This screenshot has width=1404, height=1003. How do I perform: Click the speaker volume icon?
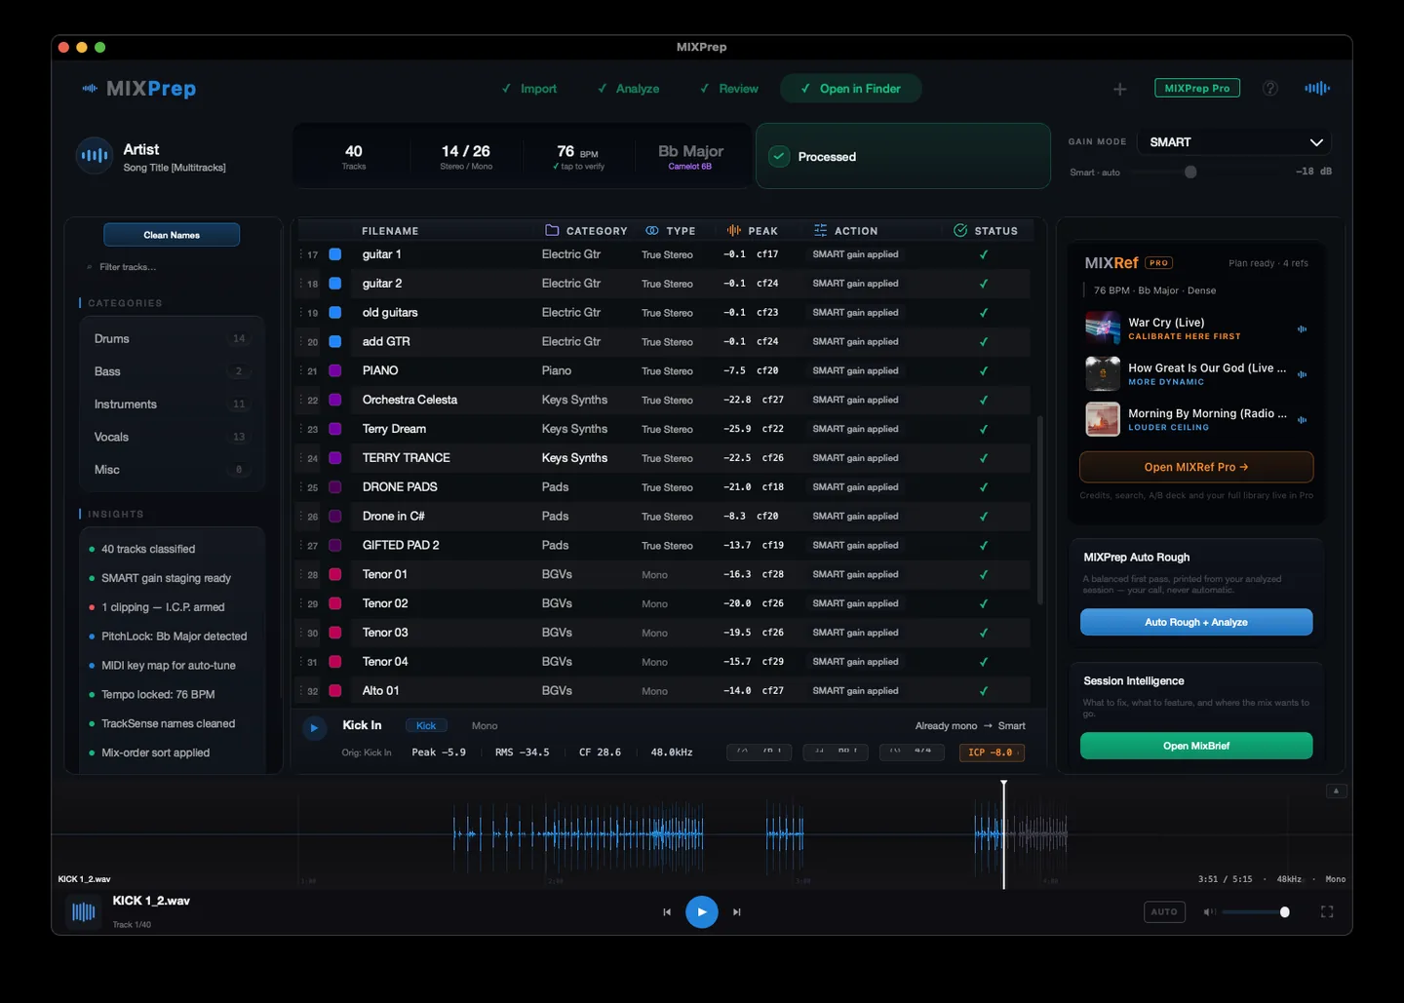pyautogui.click(x=1209, y=912)
